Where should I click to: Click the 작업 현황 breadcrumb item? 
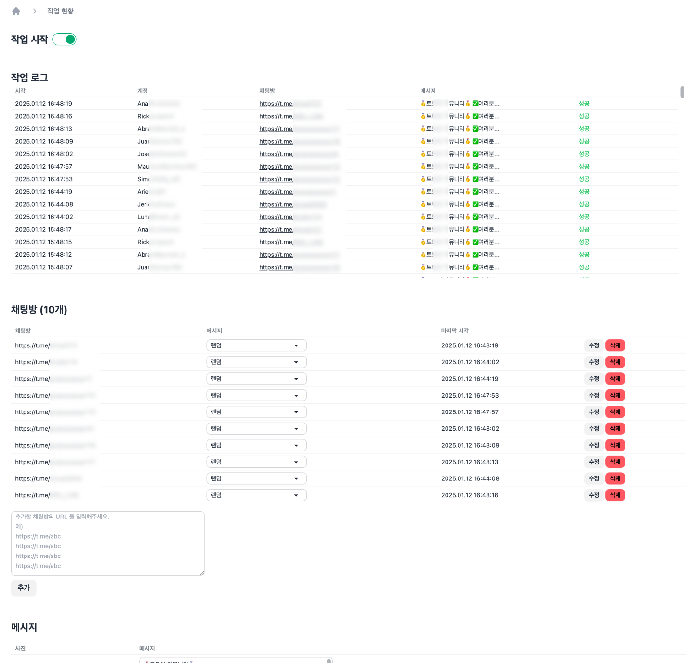coord(60,11)
